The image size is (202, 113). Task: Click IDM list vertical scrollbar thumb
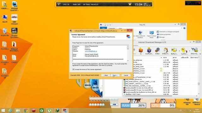coord(199,84)
